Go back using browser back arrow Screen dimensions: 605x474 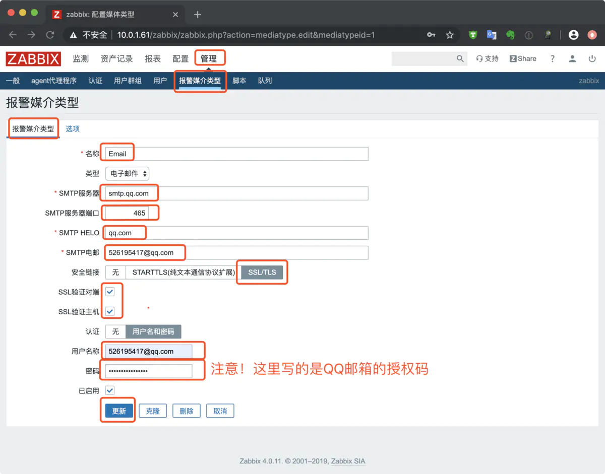click(13, 35)
